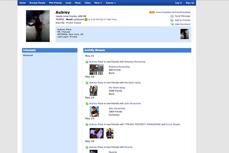Click the Add to Friends person icon

172,20
